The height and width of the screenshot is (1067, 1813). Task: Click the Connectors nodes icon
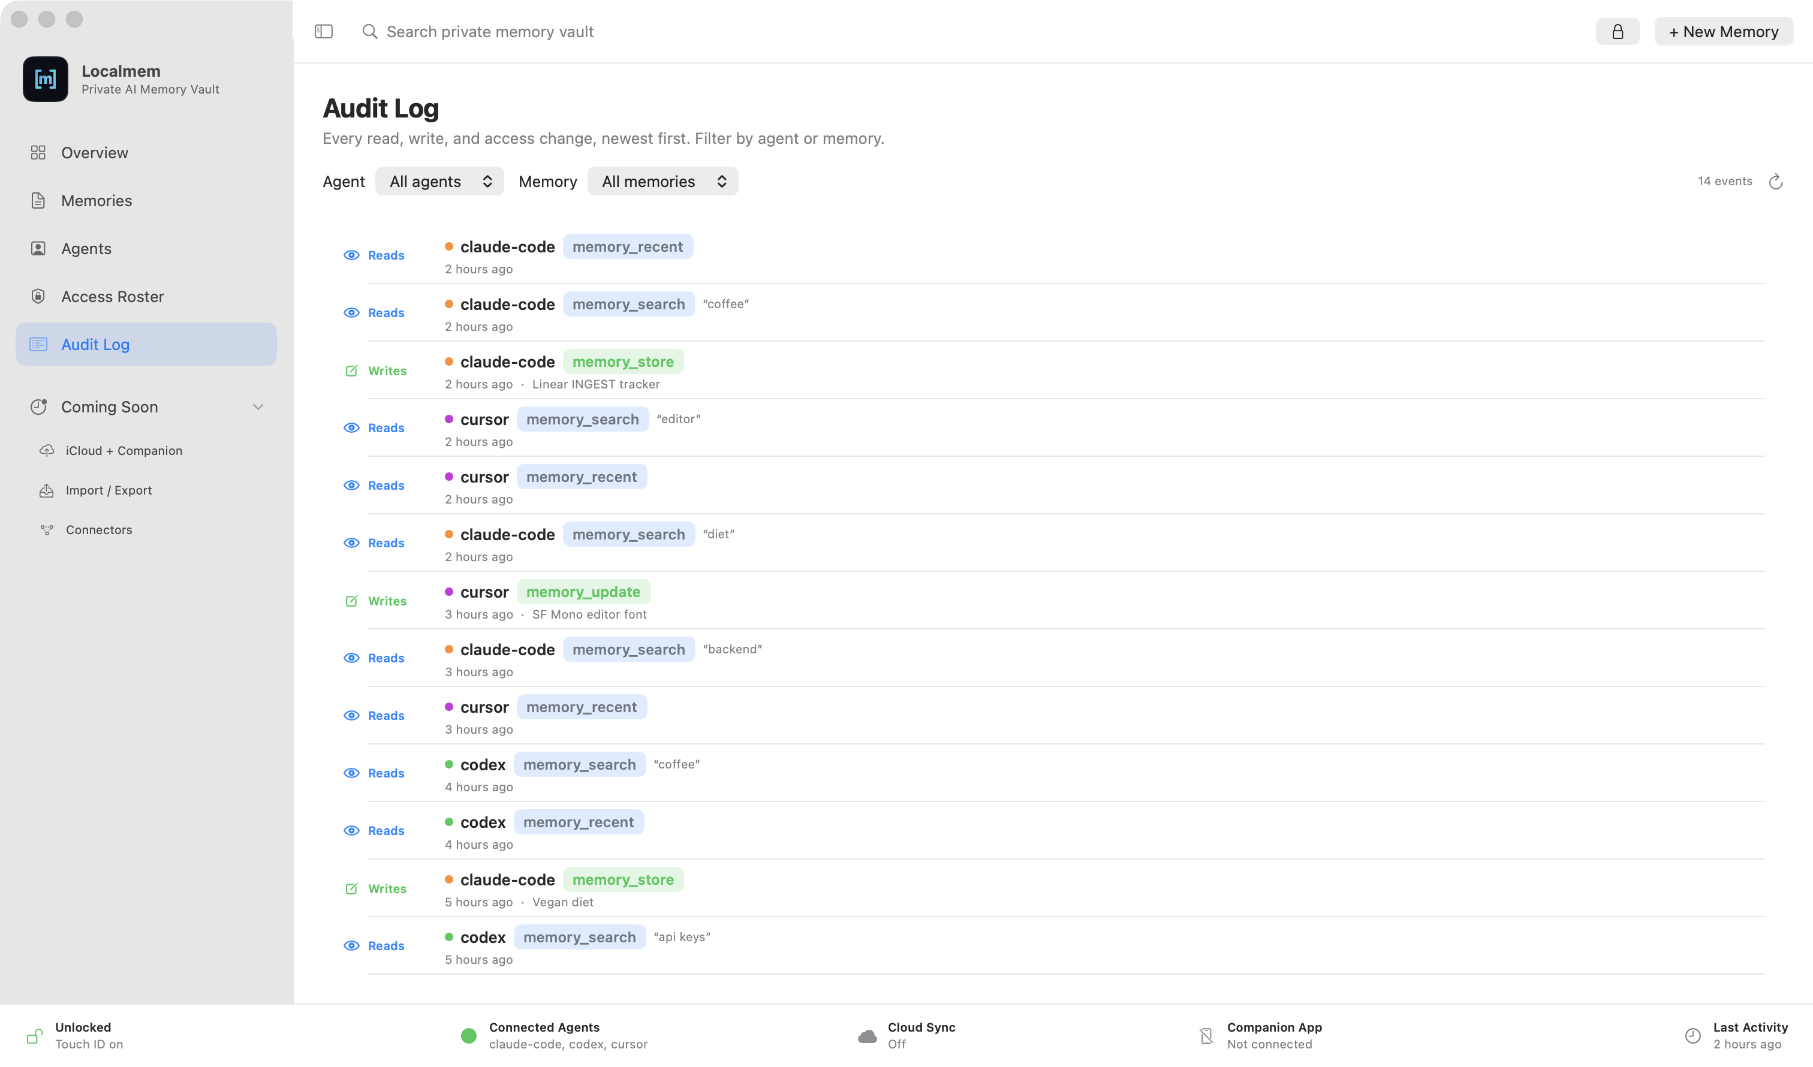pos(47,529)
